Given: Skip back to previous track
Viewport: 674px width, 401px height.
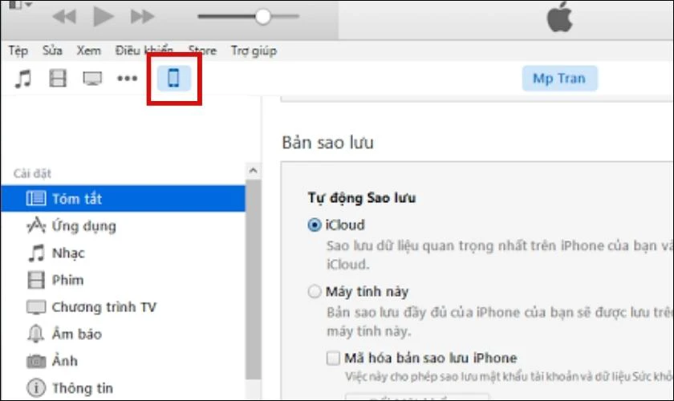Looking at the screenshot, I should [x=64, y=17].
